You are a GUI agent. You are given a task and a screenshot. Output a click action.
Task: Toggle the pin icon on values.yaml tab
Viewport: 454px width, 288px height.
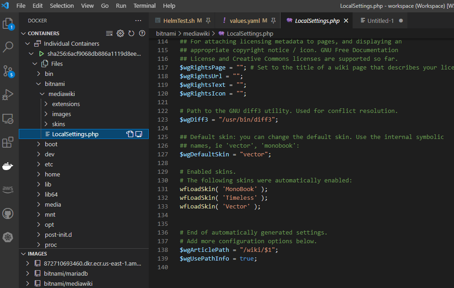point(273,21)
